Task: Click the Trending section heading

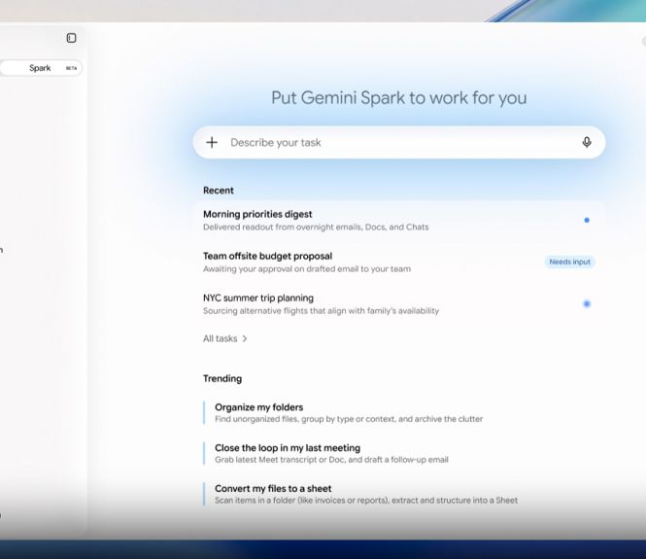Action: point(222,378)
